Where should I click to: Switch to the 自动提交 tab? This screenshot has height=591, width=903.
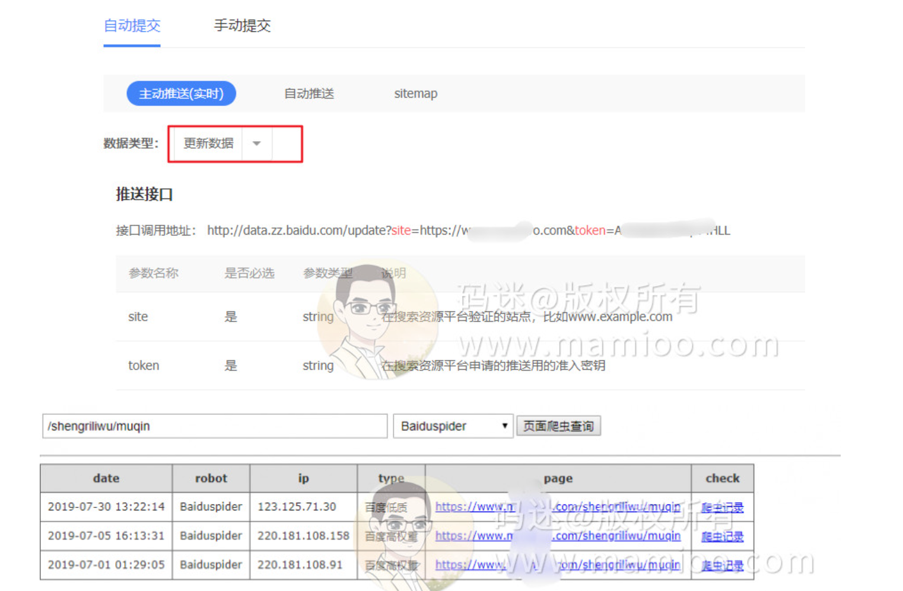(132, 25)
